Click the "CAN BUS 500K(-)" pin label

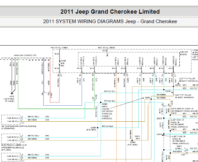pos(155,61)
